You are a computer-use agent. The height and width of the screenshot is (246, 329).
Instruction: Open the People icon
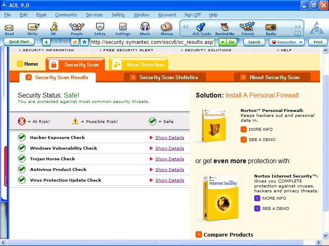pyautogui.click(x=77, y=30)
